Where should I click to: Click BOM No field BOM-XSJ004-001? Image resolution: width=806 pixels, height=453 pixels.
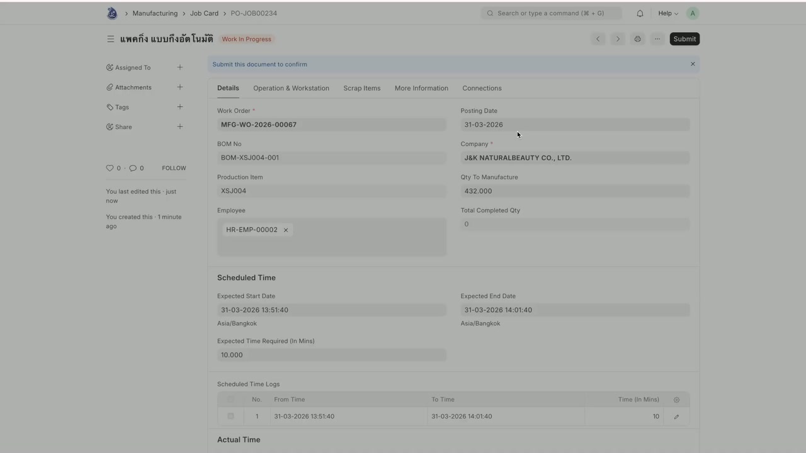coord(332,158)
